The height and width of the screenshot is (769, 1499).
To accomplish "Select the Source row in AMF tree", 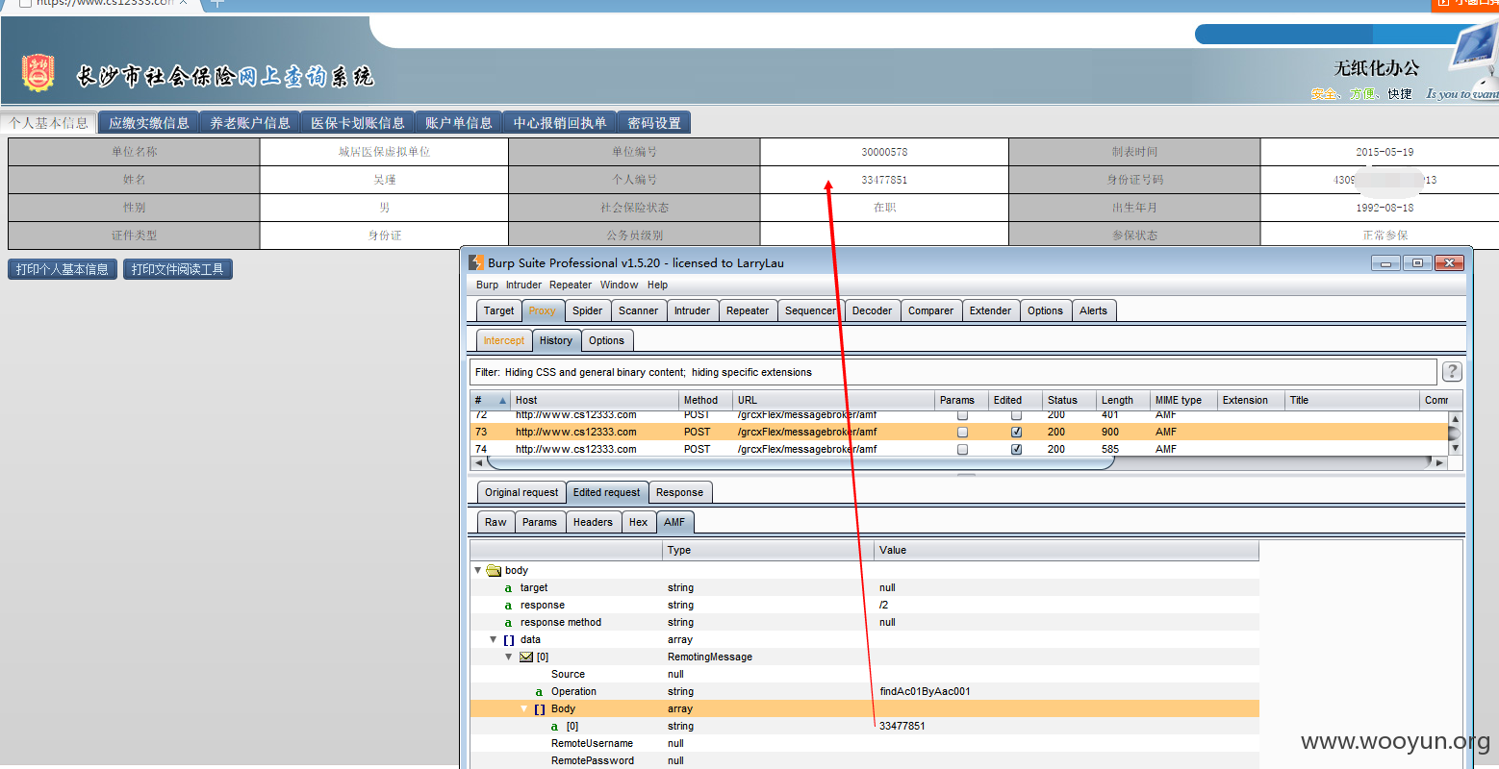I will point(864,674).
